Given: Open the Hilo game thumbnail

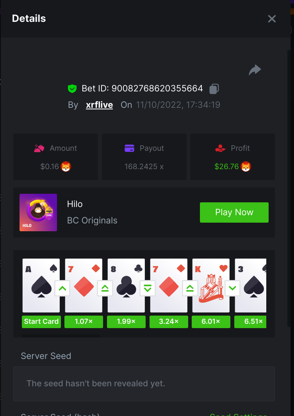Looking at the screenshot, I should tap(38, 212).
